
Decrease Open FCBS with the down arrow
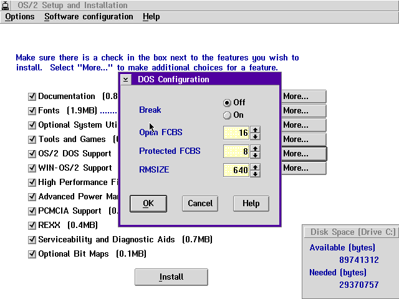point(255,136)
